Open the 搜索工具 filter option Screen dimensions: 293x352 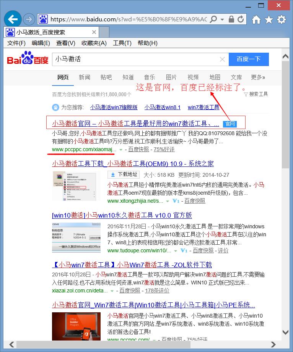[256, 94]
